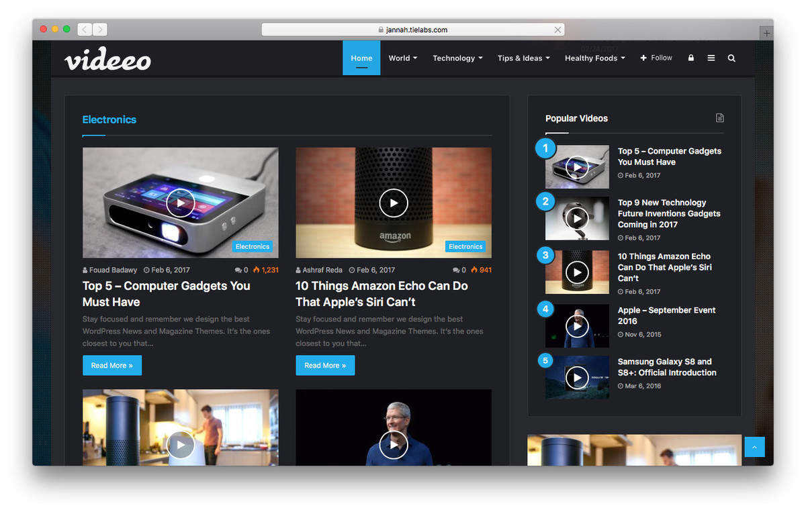The image size is (806, 512).
Task: Click the flame views icon showing 941
Action: pyautogui.click(x=474, y=270)
